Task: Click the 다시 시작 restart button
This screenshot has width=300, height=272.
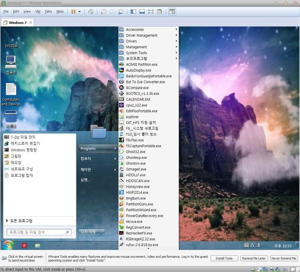Action: 88,232
